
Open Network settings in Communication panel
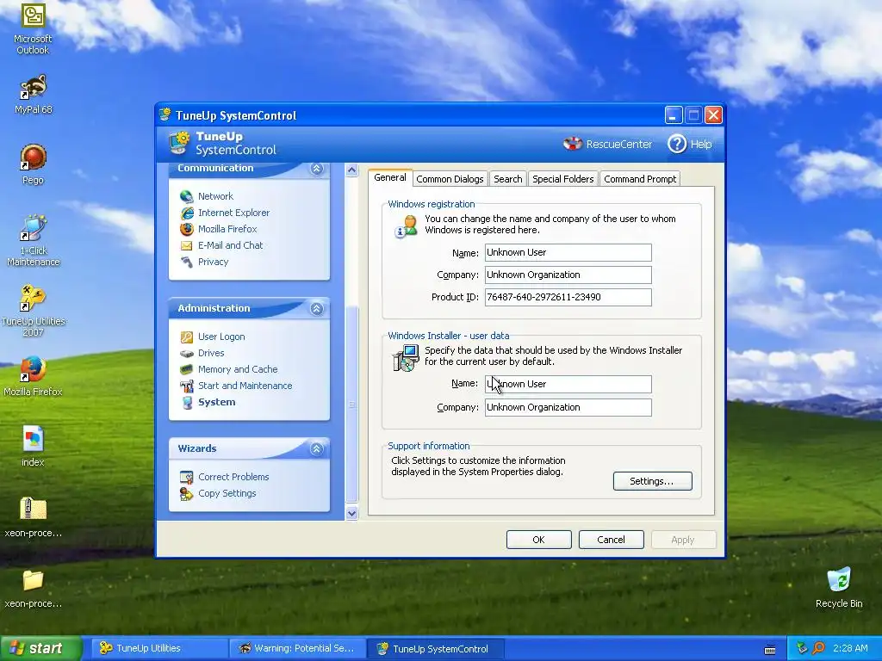(x=214, y=196)
